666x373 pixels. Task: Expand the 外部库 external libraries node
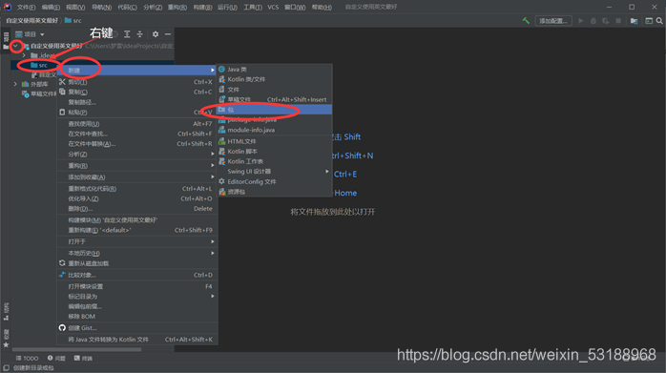(x=15, y=84)
